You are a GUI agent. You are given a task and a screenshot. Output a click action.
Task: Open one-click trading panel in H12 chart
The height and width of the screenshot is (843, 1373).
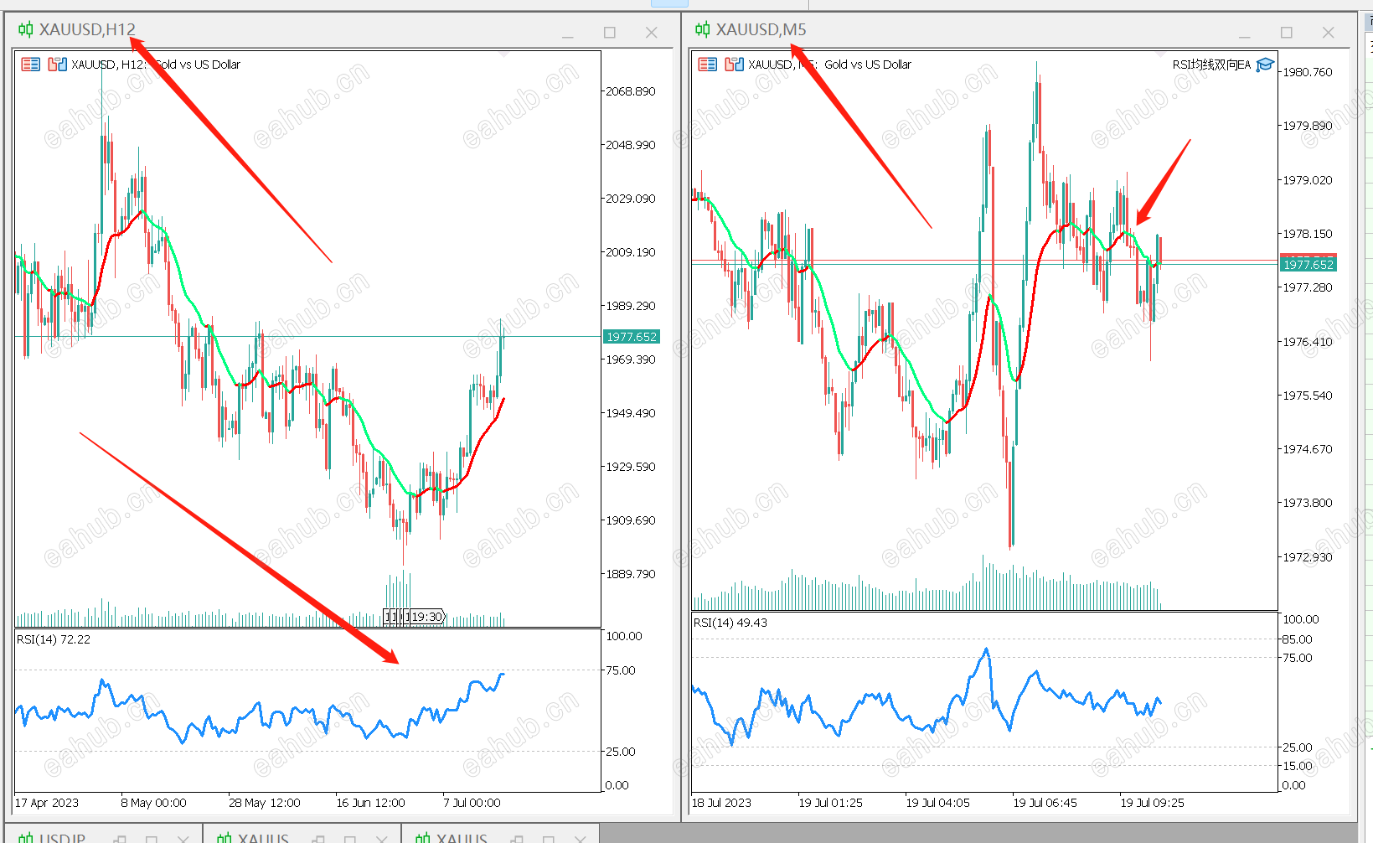pos(31,65)
